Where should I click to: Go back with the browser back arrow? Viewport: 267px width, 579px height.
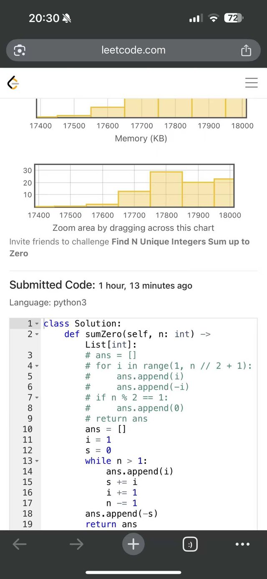(20, 544)
